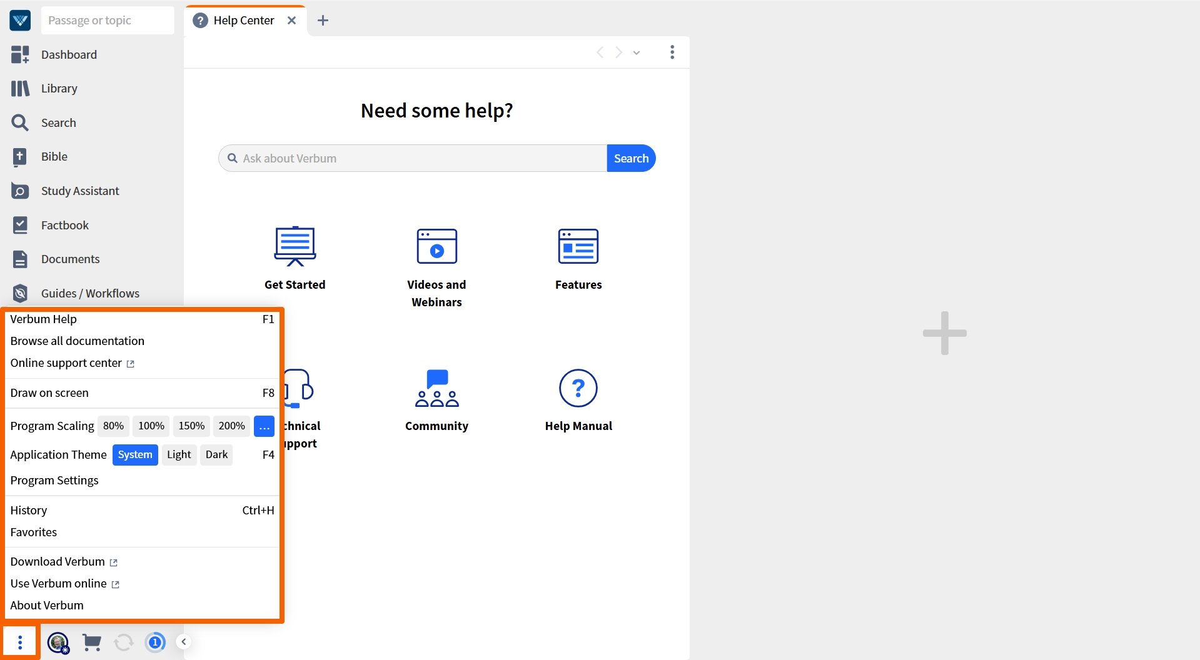Click Download Verbum external link
This screenshot has height=660, width=1200.
click(142, 562)
